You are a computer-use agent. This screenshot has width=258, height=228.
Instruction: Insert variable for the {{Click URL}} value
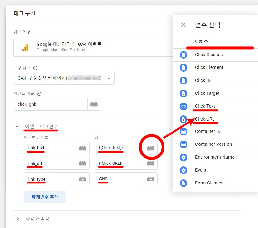pyautogui.click(x=151, y=164)
